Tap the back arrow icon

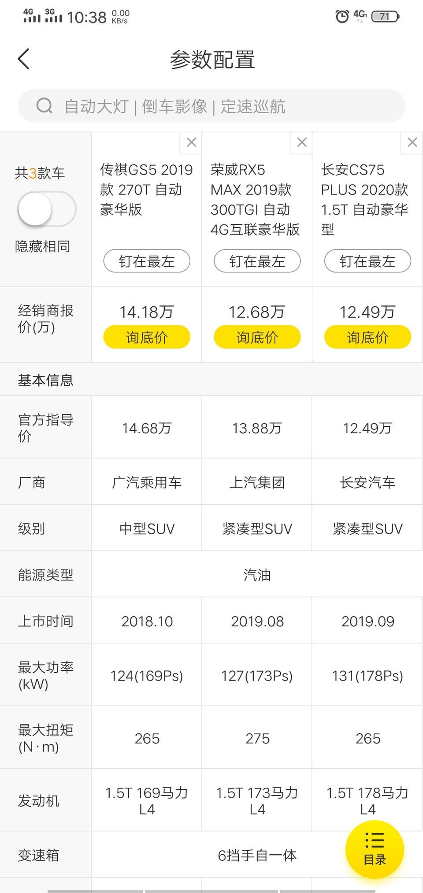click(23, 59)
